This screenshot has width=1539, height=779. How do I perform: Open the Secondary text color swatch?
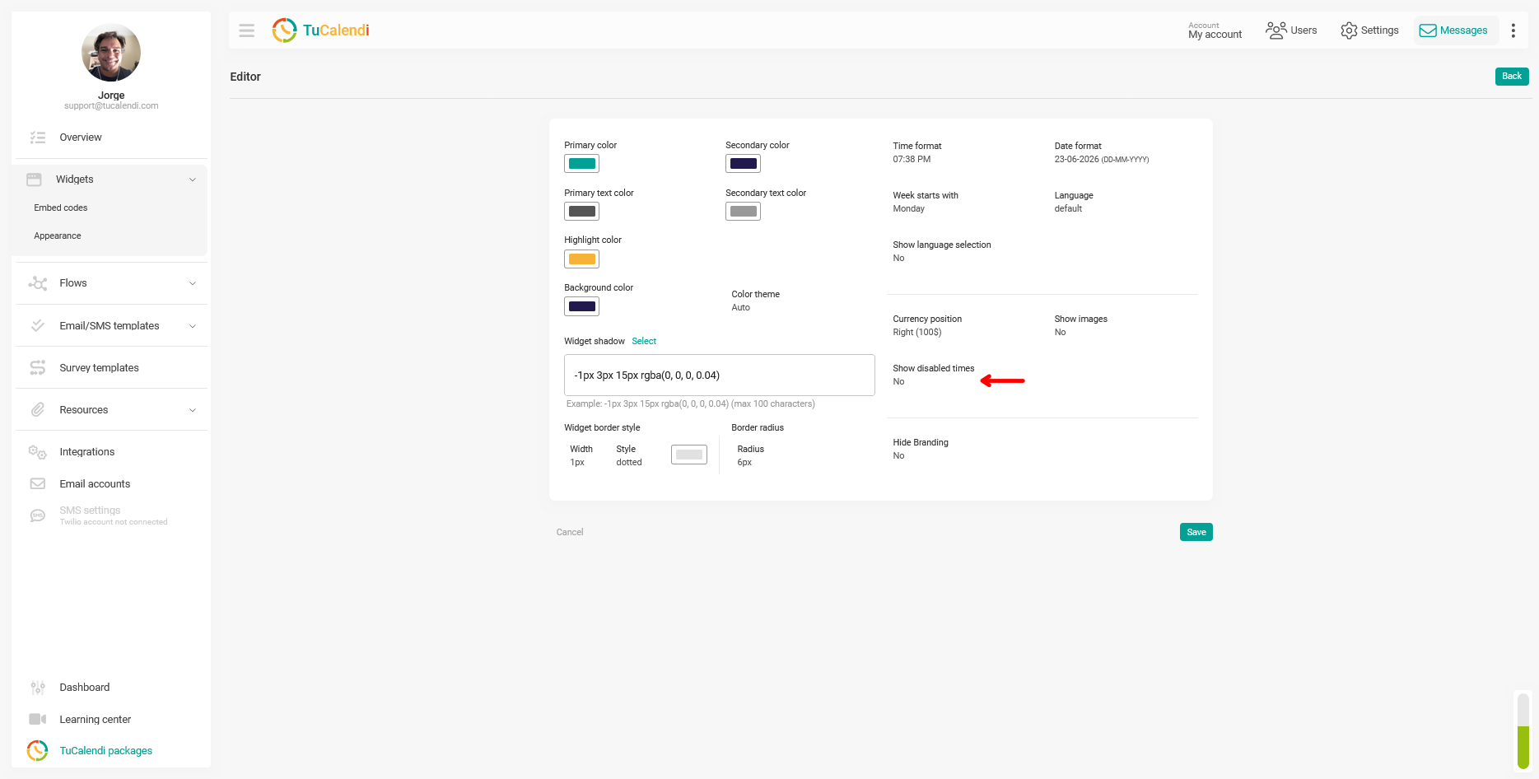point(744,212)
